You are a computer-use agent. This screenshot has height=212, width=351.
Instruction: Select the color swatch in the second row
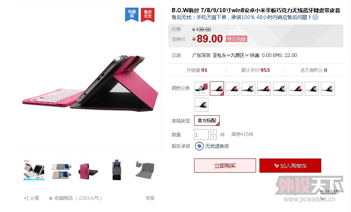coord(201,104)
